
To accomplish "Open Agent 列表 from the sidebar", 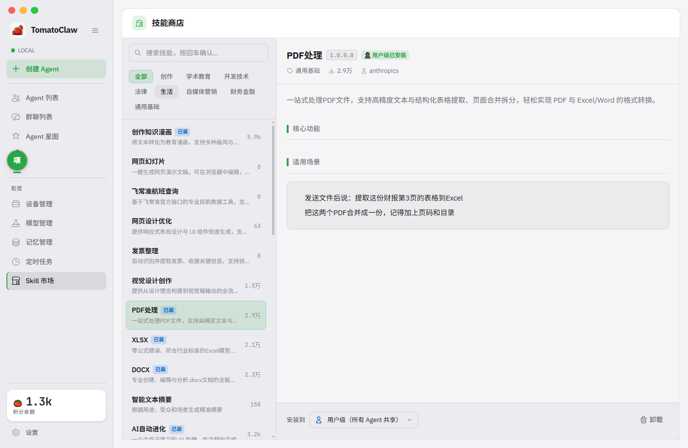I will point(42,98).
